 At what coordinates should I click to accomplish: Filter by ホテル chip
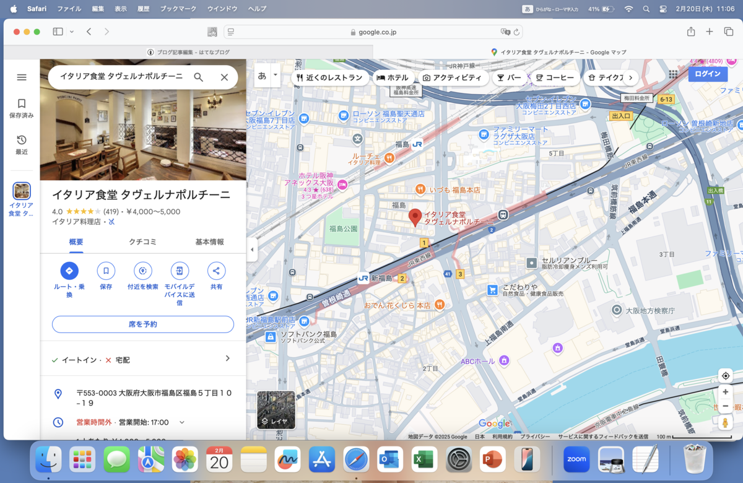[393, 77]
